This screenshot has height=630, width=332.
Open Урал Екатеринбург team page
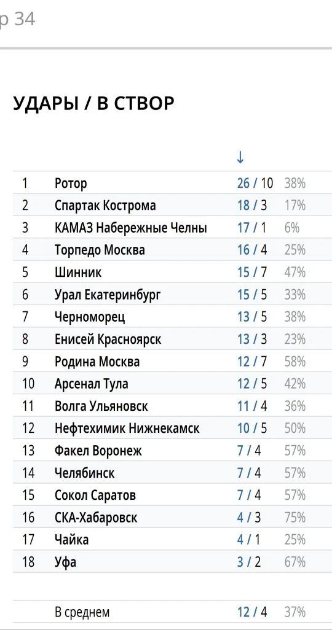click(108, 295)
